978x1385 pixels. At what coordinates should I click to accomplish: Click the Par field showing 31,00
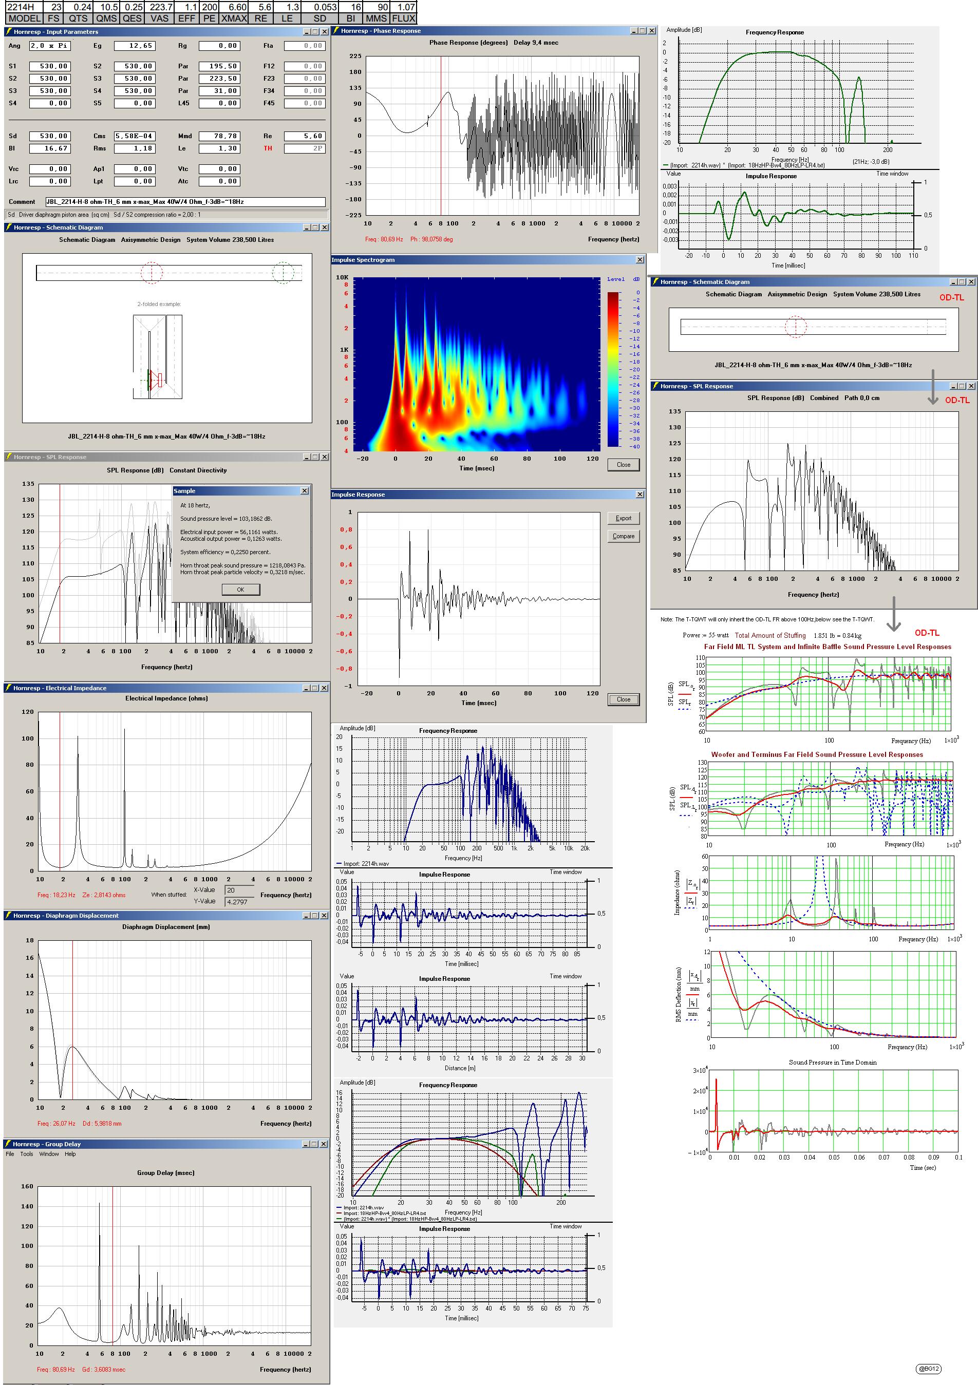point(220,91)
